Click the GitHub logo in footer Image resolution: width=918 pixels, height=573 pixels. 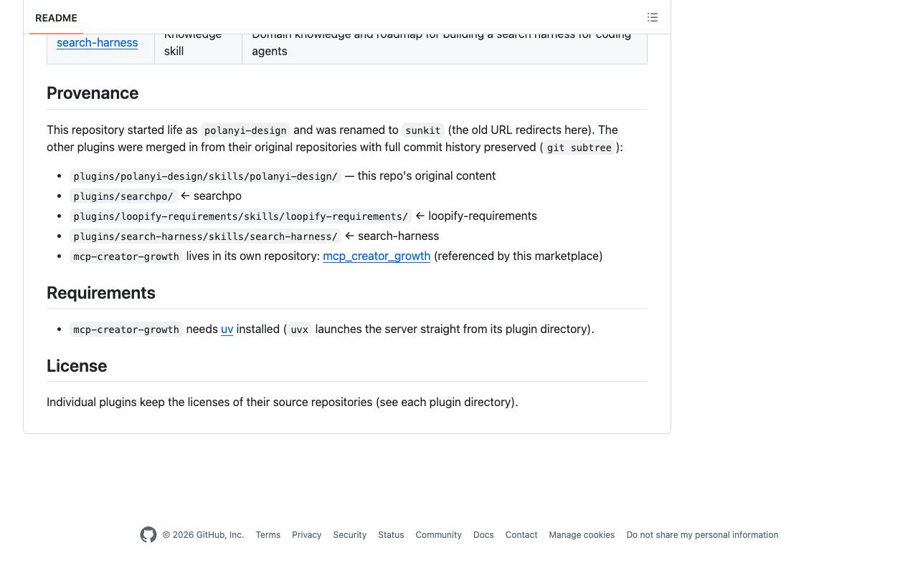click(x=148, y=535)
